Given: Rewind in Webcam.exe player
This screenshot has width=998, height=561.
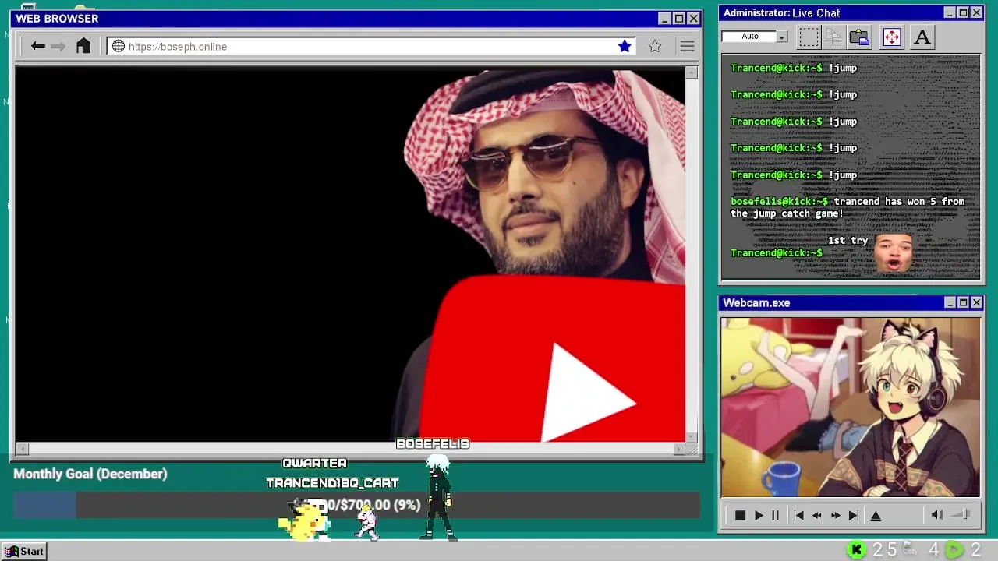Looking at the screenshot, I should click(817, 516).
